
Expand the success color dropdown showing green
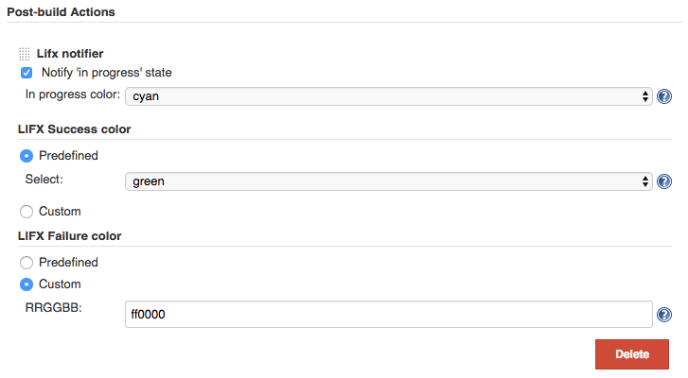coord(389,181)
